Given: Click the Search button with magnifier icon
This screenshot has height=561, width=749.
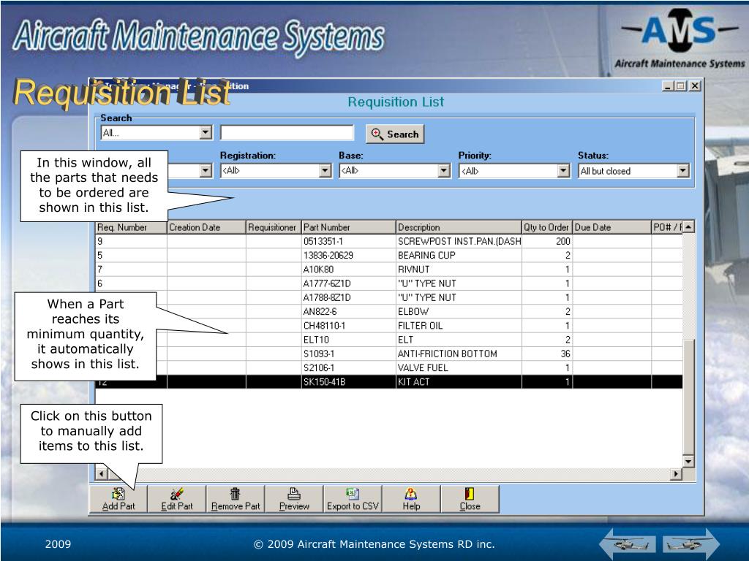Looking at the screenshot, I should coord(395,134).
